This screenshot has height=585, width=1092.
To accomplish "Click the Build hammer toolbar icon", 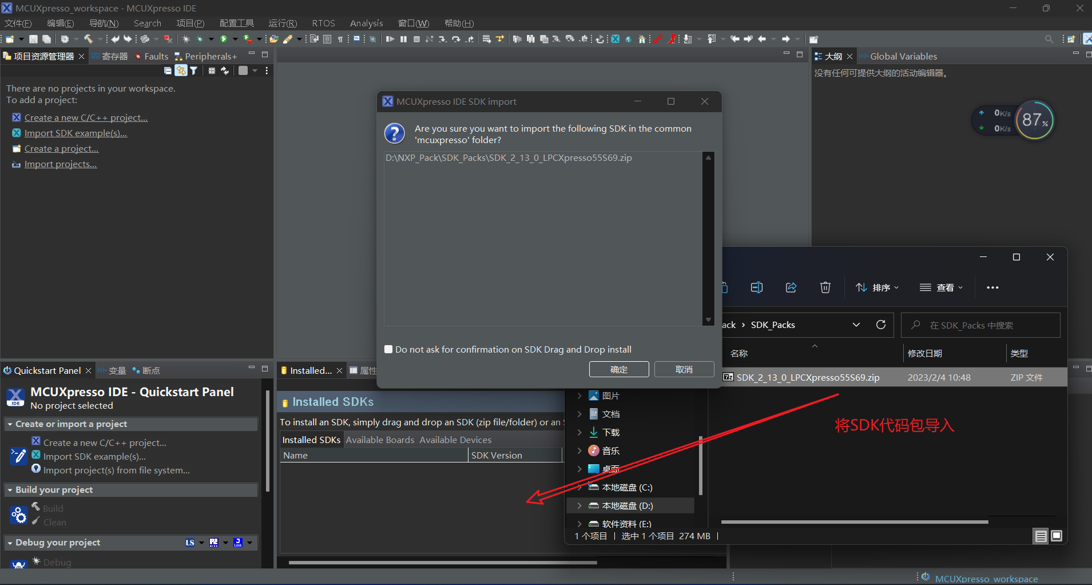I will pyautogui.click(x=89, y=39).
